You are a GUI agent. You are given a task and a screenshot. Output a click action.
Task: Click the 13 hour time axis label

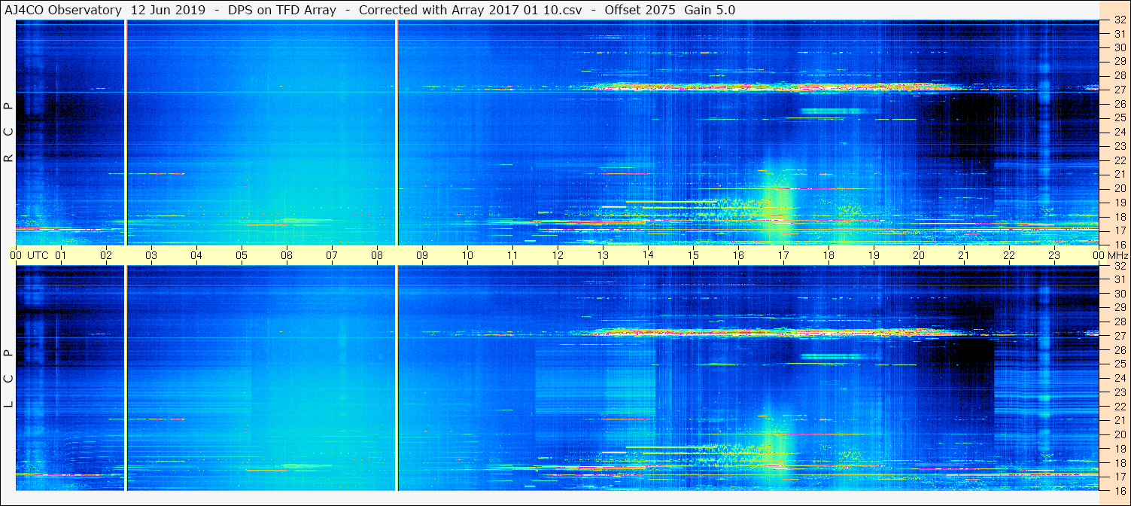tap(603, 255)
